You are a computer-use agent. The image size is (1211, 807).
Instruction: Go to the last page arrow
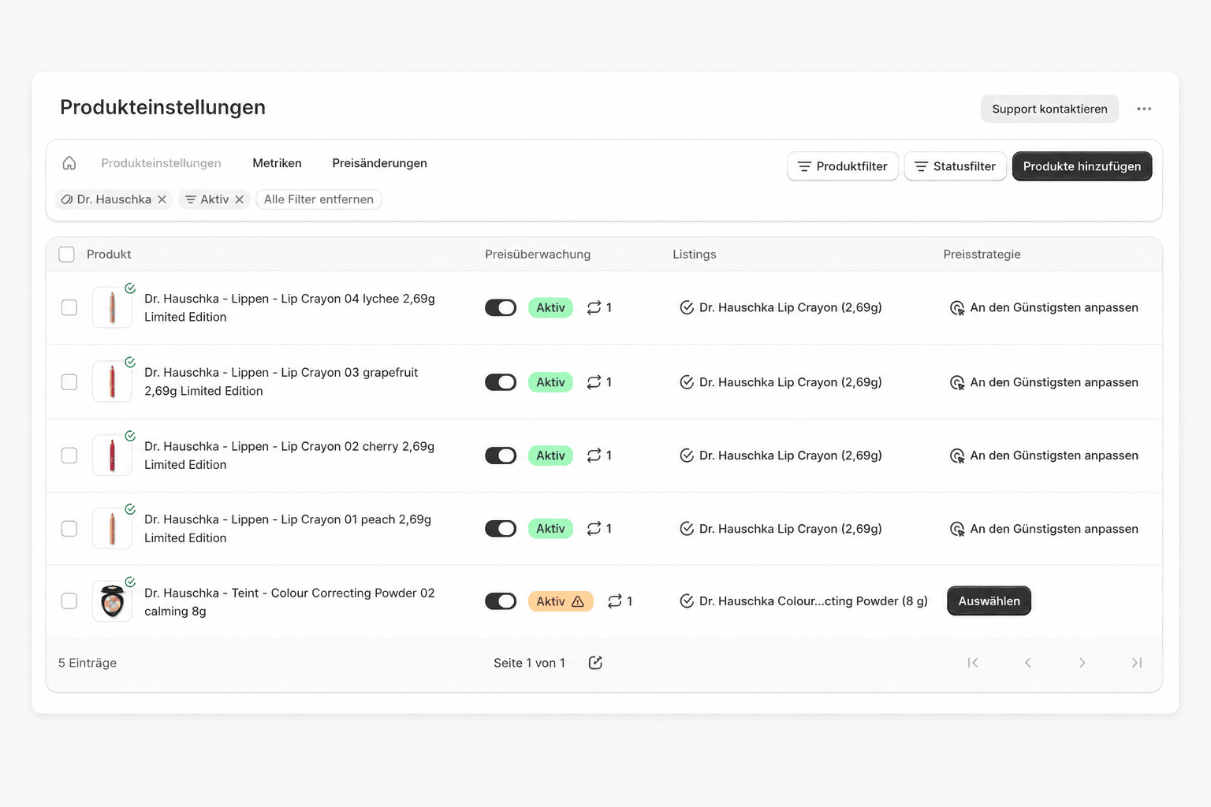[x=1137, y=663]
